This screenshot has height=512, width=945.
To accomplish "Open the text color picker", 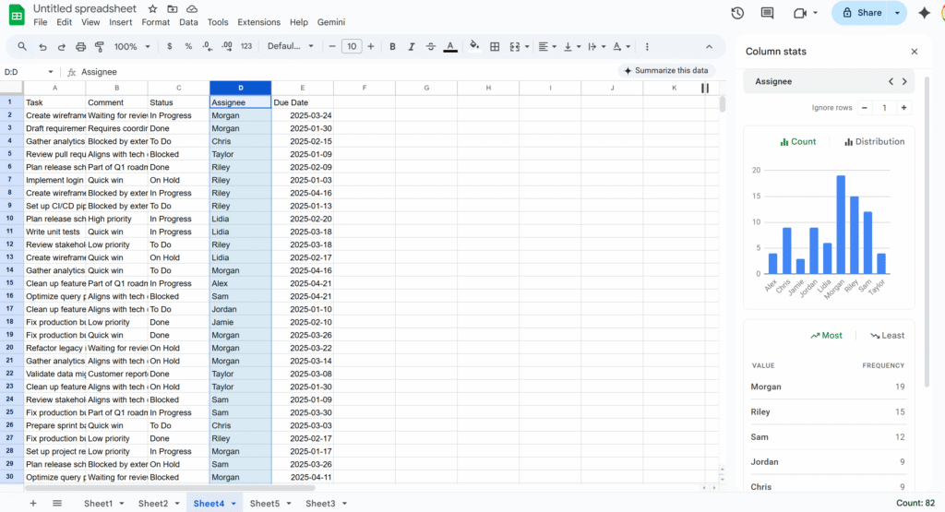I will 450,46.
